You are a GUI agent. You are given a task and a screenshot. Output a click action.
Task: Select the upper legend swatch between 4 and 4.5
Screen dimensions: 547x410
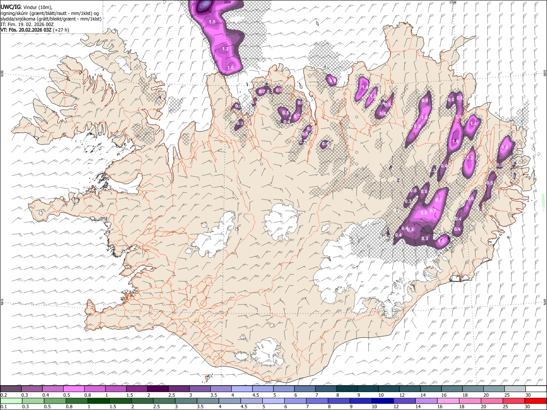point(241,389)
